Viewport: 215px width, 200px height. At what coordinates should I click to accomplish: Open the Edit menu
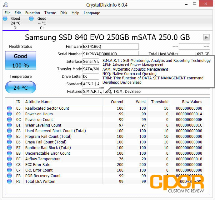18,13
